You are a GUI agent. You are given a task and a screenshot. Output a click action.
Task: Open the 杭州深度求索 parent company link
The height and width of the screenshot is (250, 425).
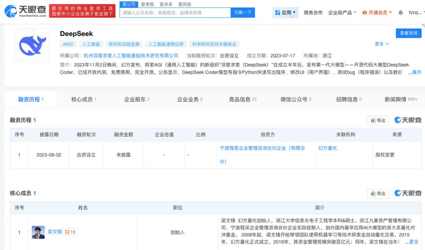(x=131, y=56)
